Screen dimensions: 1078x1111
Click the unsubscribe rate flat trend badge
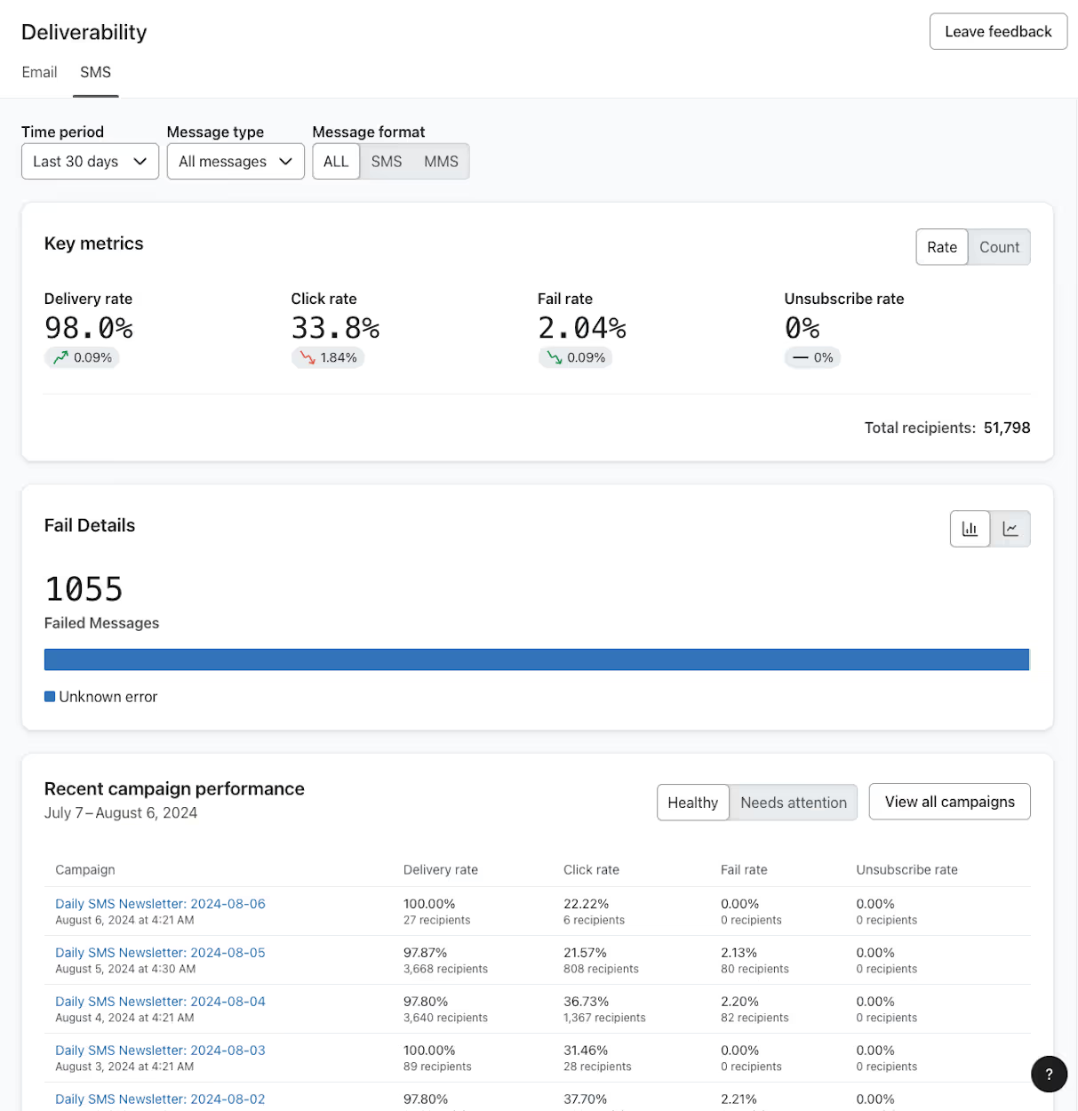coord(811,356)
